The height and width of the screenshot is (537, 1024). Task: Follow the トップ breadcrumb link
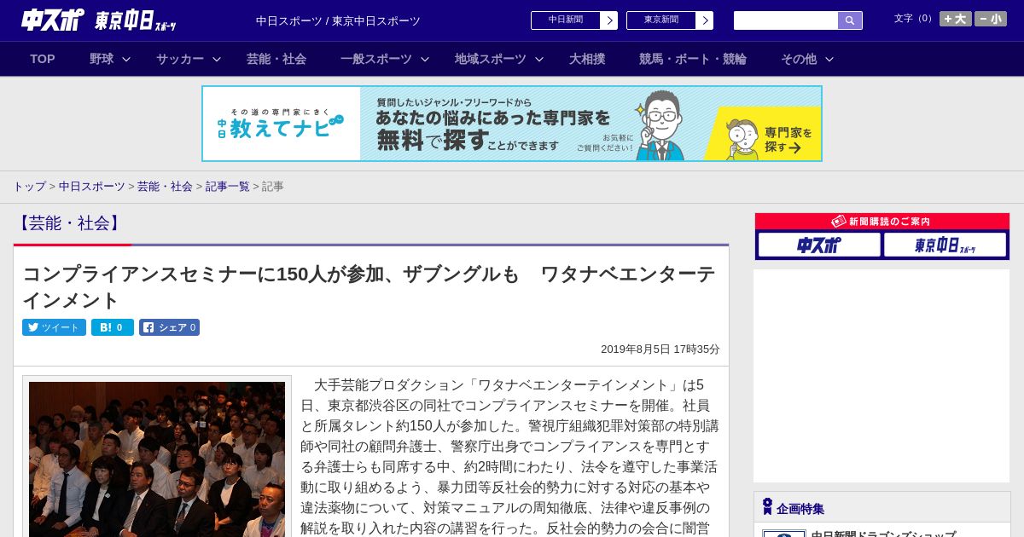[x=29, y=187]
